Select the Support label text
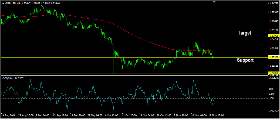The width and height of the screenshot is (280, 119). tap(245, 60)
